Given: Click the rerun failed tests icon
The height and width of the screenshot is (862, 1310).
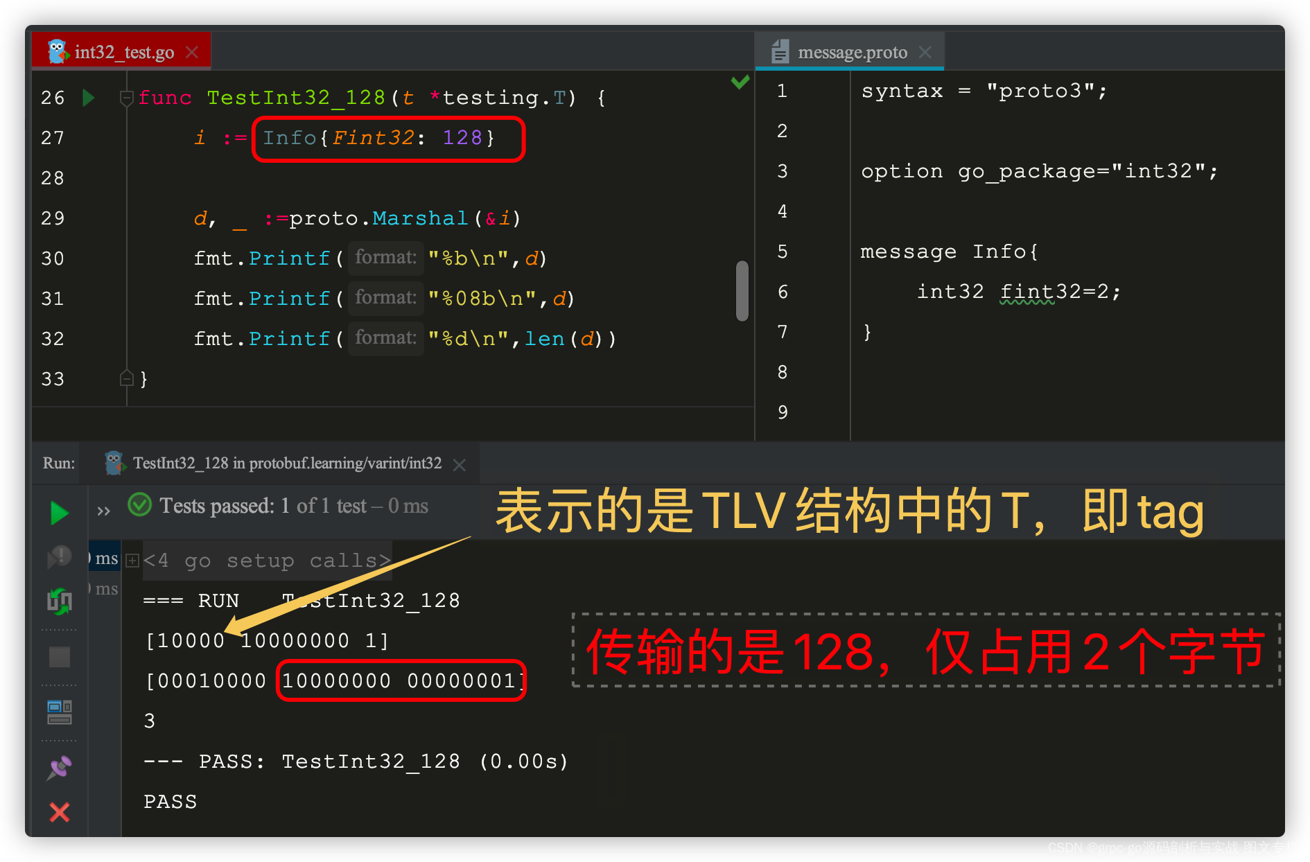Looking at the screenshot, I should pos(60,556).
